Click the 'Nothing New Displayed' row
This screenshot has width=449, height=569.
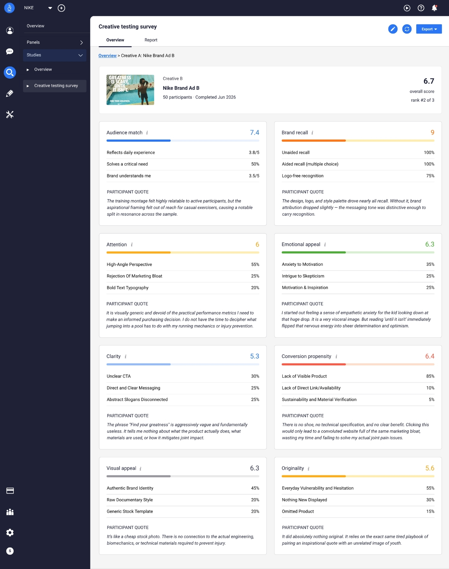pos(358,500)
